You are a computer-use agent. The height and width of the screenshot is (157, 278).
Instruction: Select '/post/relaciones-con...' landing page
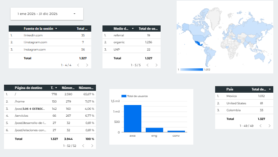click(x=50, y=130)
